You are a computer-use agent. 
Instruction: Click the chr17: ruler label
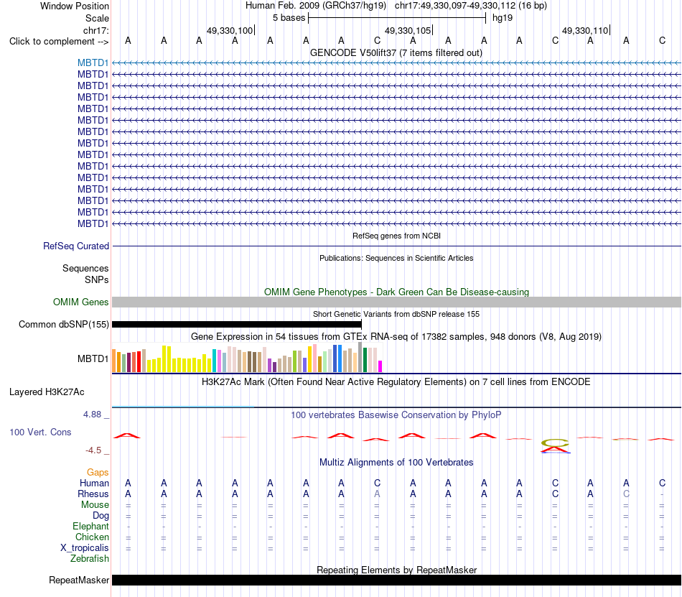point(95,30)
